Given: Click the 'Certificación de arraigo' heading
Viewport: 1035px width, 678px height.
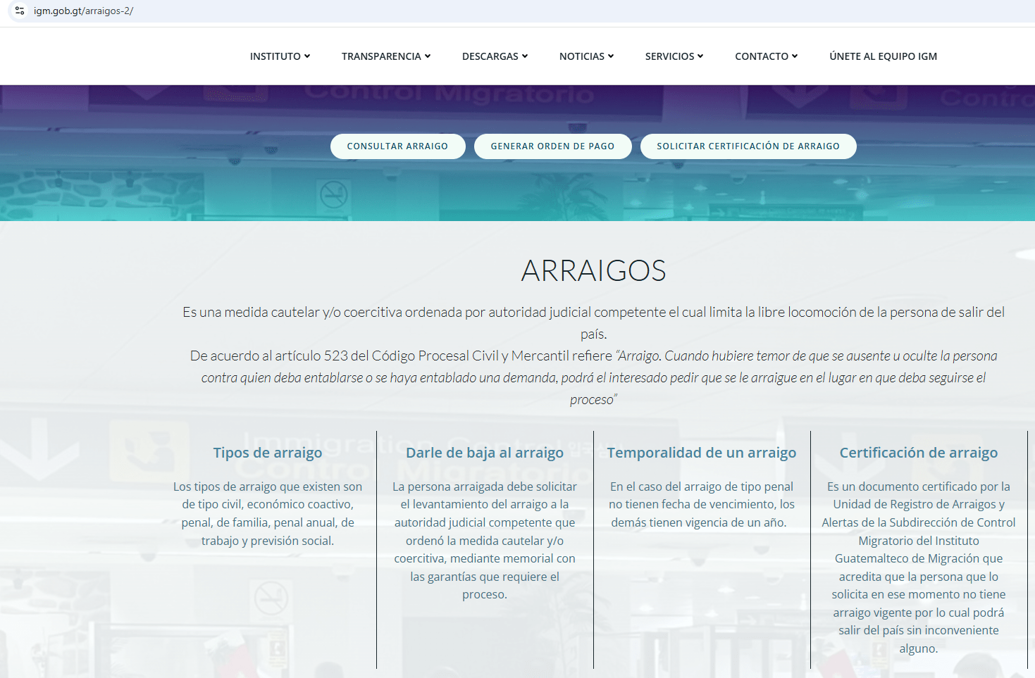Looking at the screenshot, I should coord(919,453).
